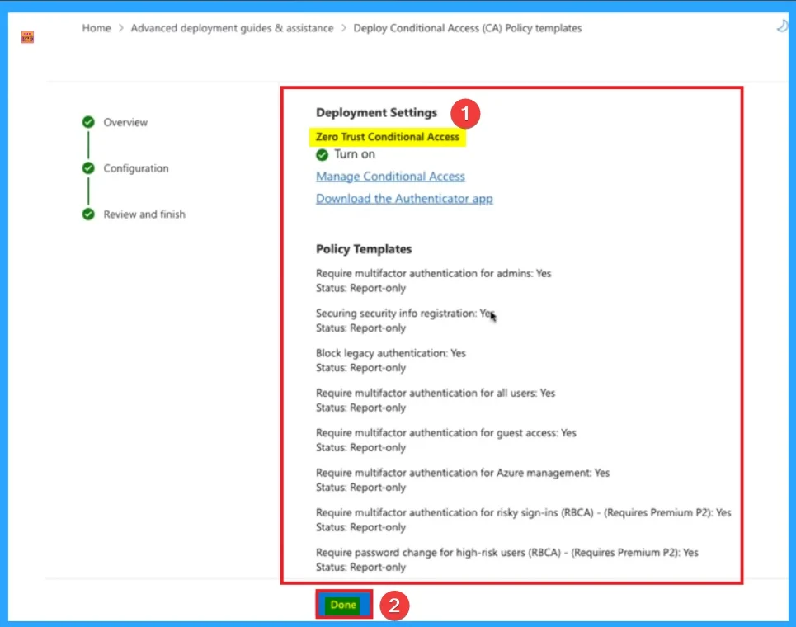The width and height of the screenshot is (796, 627).
Task: Select 'Securing security info registration' line
Action: click(405, 313)
